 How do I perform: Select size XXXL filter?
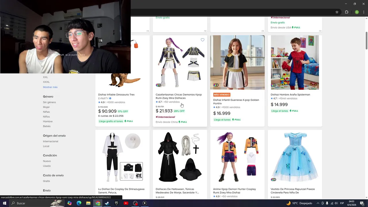pos(46,82)
